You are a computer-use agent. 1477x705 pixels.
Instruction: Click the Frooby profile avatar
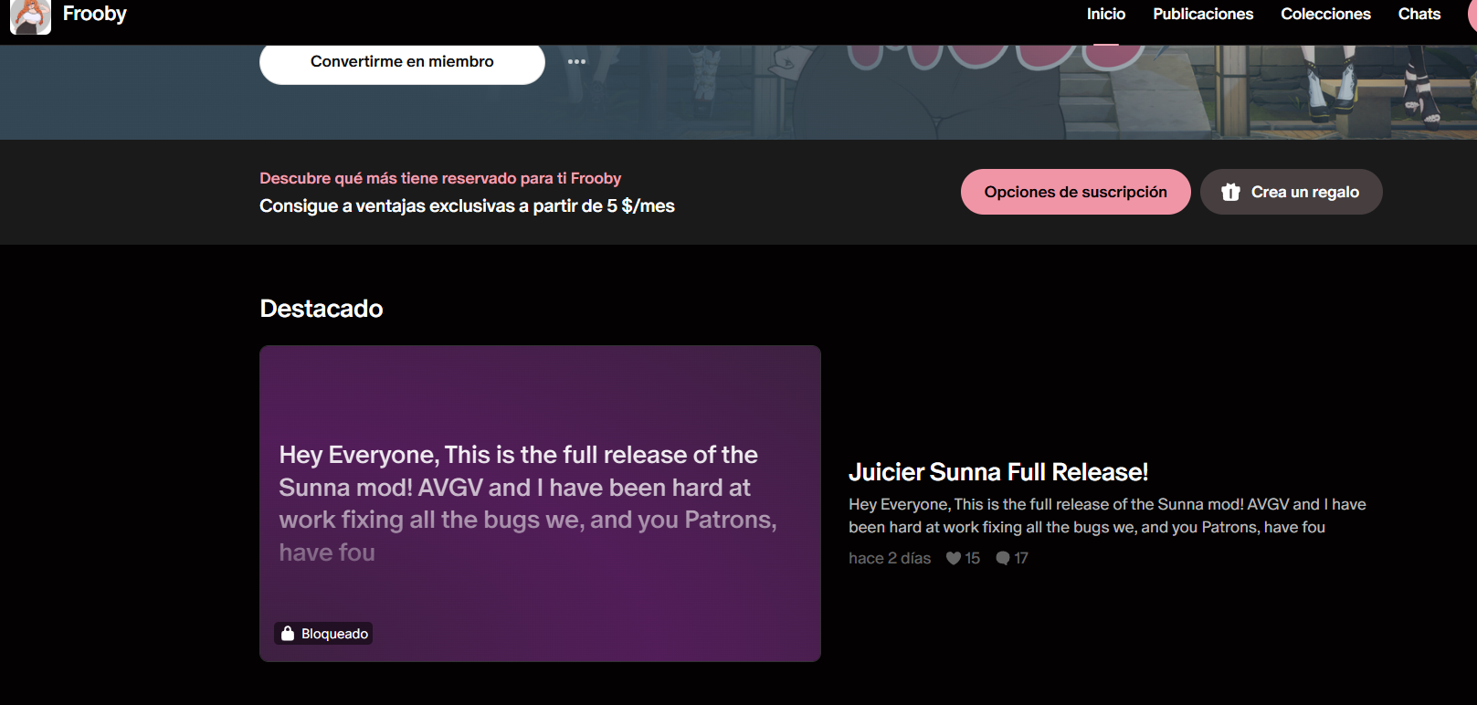tap(30, 16)
